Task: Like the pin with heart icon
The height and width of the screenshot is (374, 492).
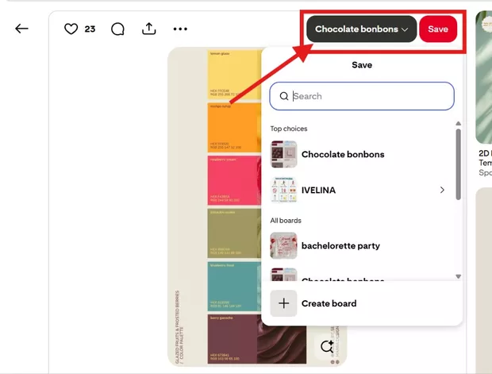Action: pos(71,29)
